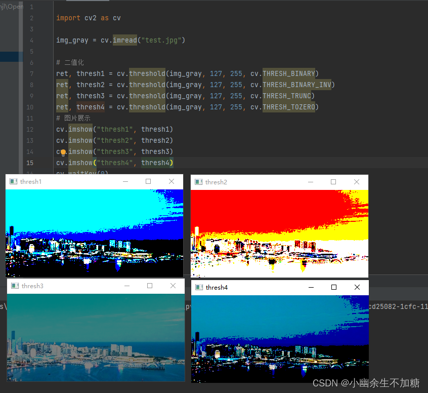Click the THRESH_TOZERO constant on line 10
Image resolution: width=428 pixels, height=393 pixels.
[289, 107]
